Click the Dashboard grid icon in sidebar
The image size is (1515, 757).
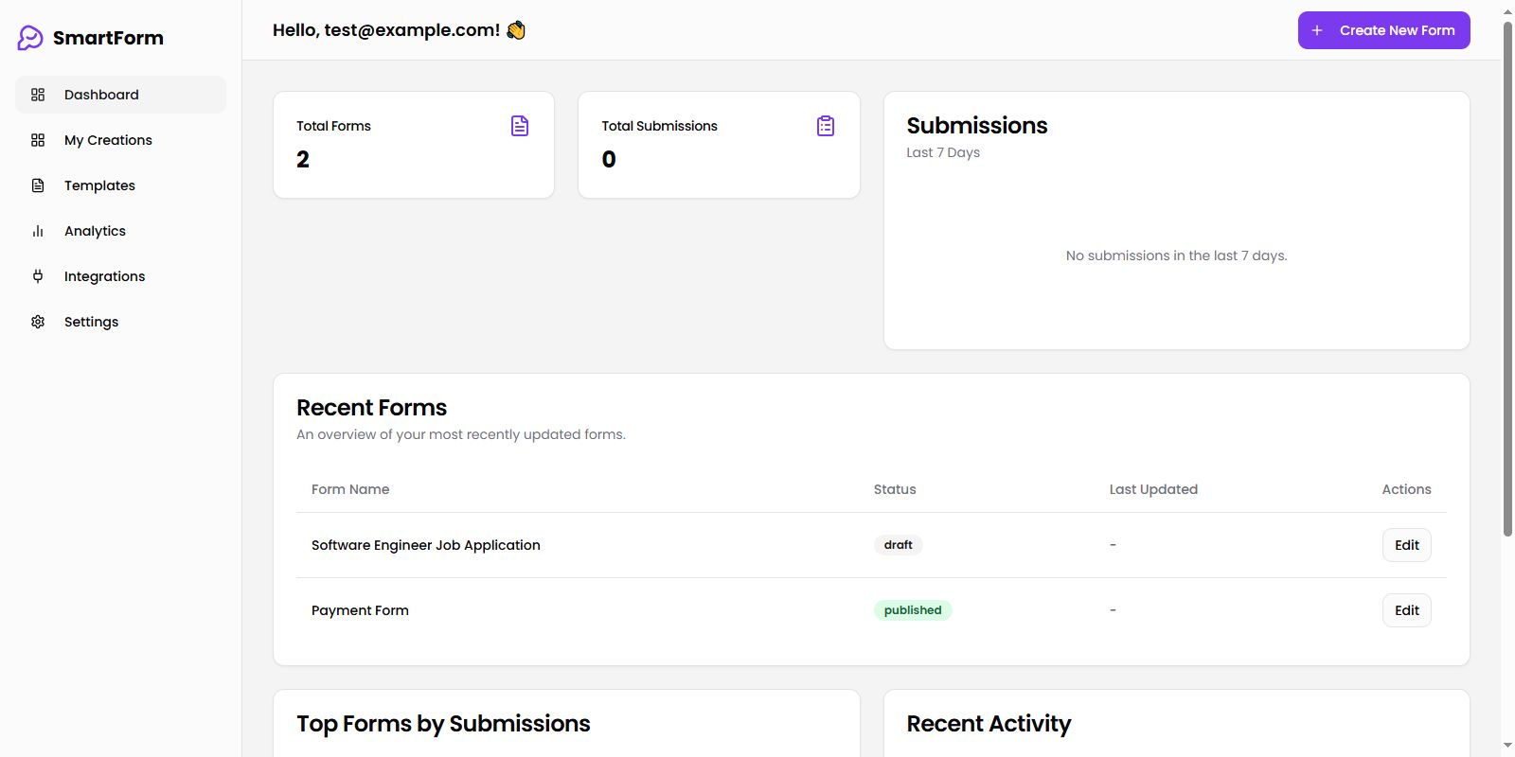(x=38, y=95)
